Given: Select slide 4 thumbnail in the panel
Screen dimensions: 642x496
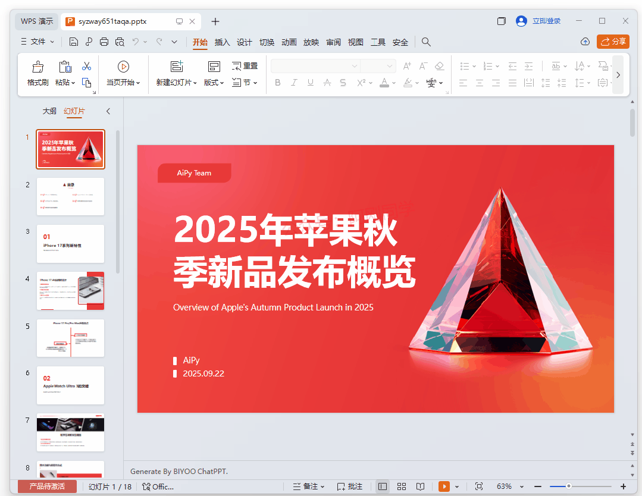Looking at the screenshot, I should click(x=70, y=291).
